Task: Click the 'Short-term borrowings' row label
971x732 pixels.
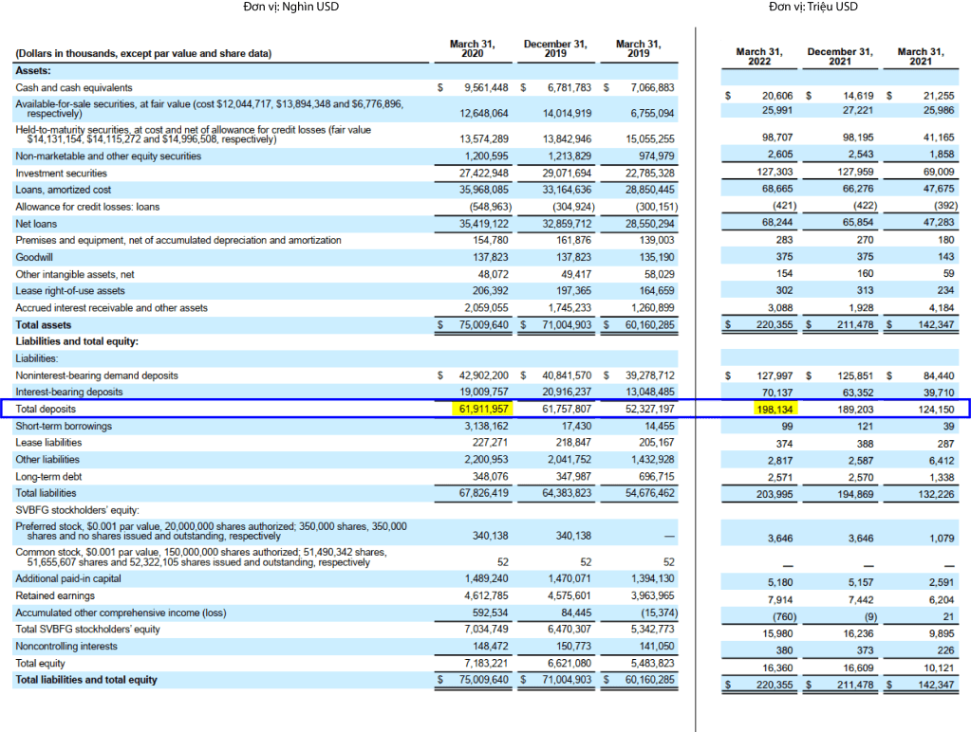Action: coord(63,426)
